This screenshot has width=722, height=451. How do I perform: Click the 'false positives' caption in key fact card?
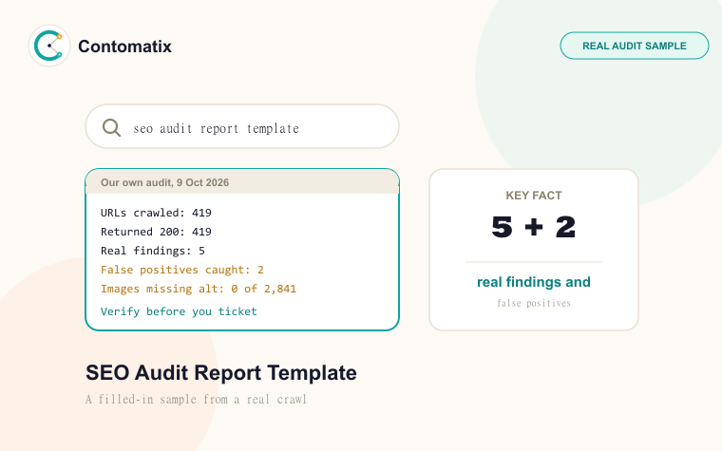click(534, 303)
